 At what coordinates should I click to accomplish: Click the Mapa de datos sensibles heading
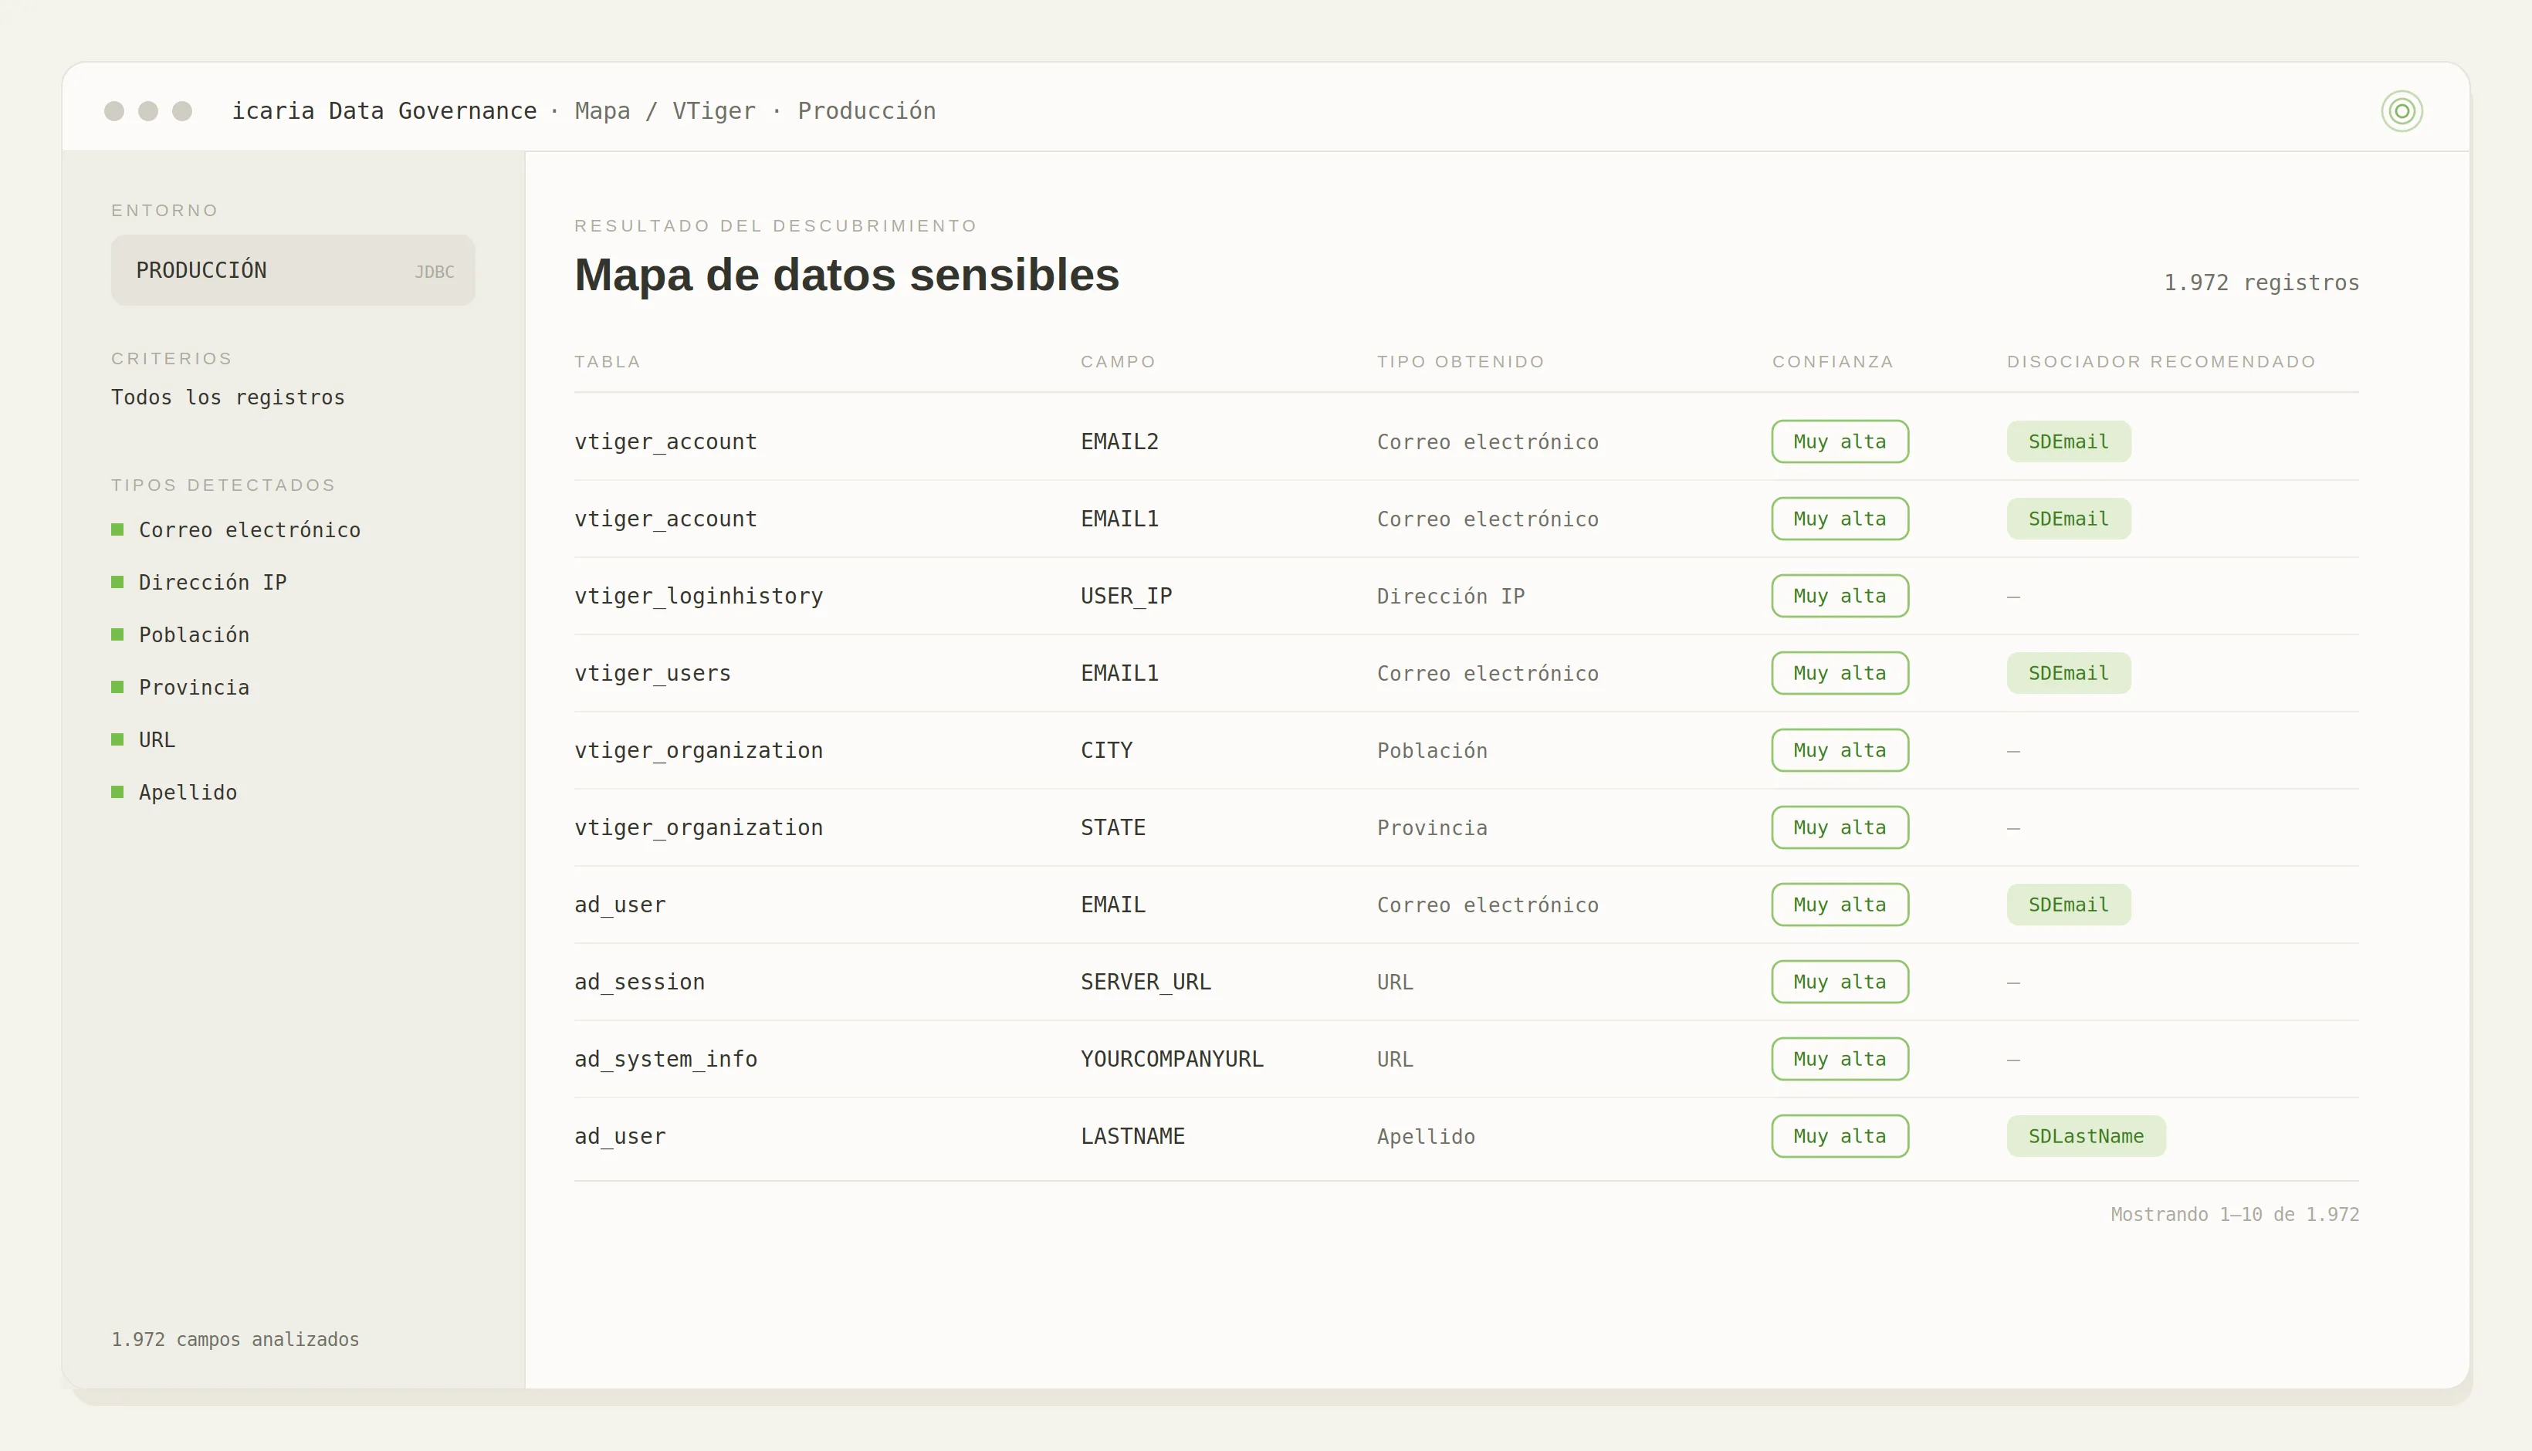(847, 275)
